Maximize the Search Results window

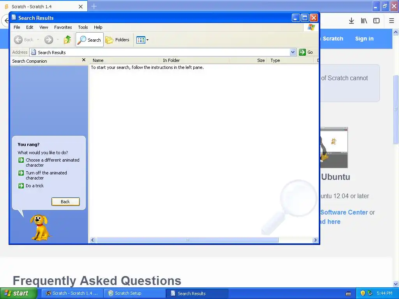pyautogui.click(x=305, y=18)
